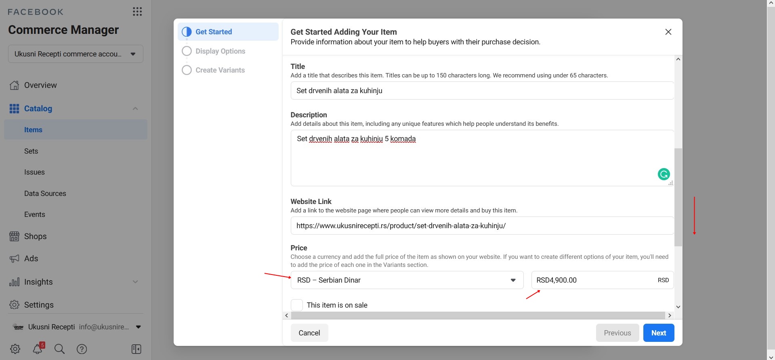Toggle the sidebar collapse panel icon
The image size is (775, 360).
tap(137, 349)
